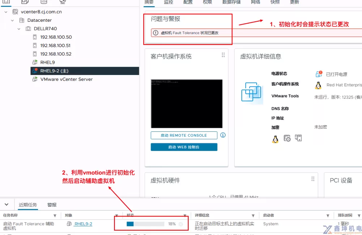The height and width of the screenshot is (235, 362).
Task: Click the 虚拟机 Fault Tolerance 状况已更改 alert
Action: point(190,33)
